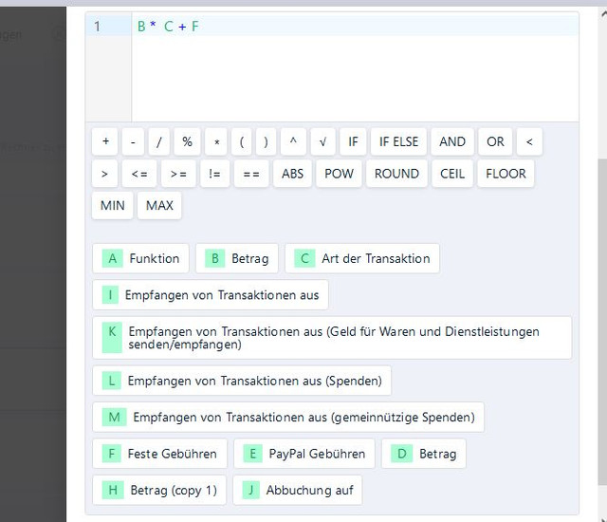Insert variable A Funktion
This screenshot has width=607, height=522.
pyautogui.click(x=141, y=258)
